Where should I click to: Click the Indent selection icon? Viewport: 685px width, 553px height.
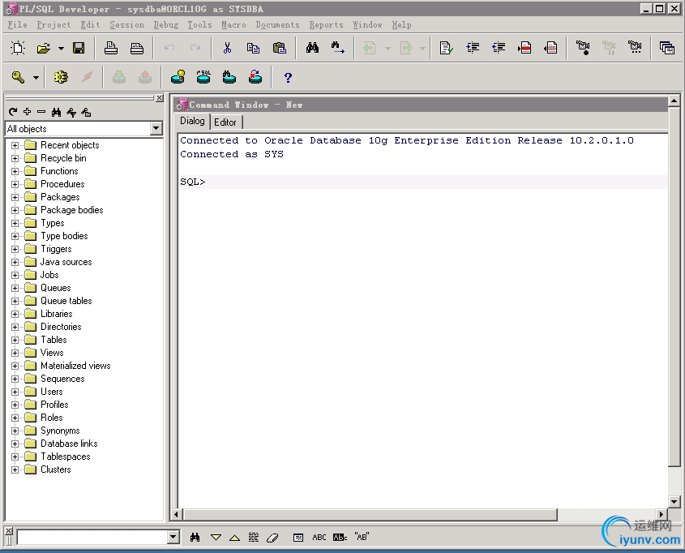point(473,48)
